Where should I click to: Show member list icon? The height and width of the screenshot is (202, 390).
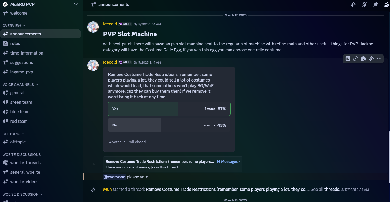click(387, 4)
